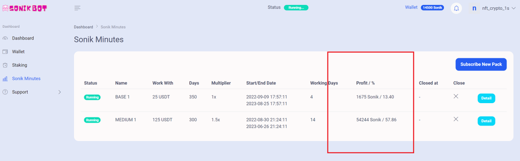The width and height of the screenshot is (520, 161).
Task: Select Sonik Minutes in the sidebar
Action: 26,79
